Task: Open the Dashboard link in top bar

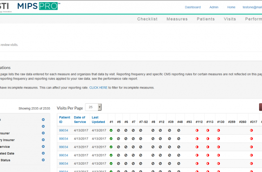Action: [193, 7]
